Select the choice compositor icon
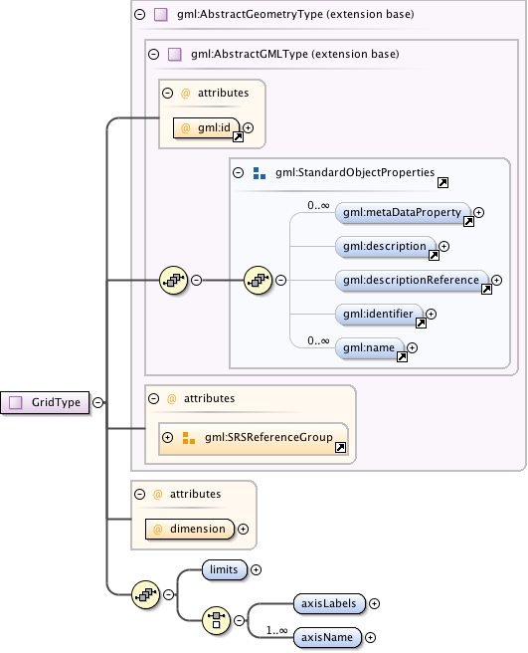 point(216,620)
